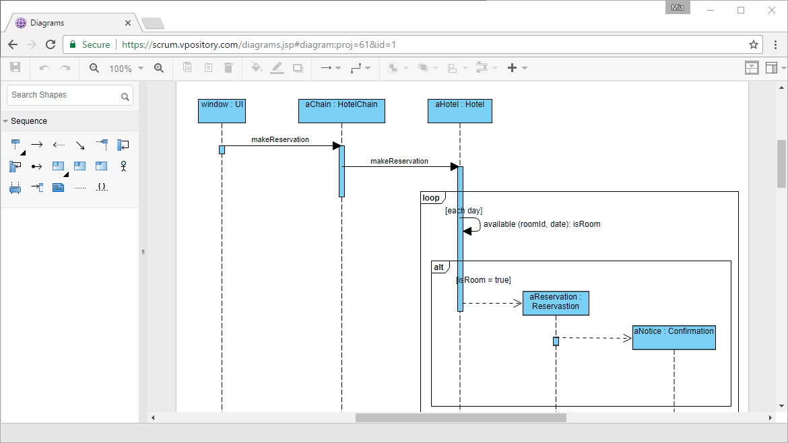Select the Create message shape
788x443 pixels.
102,145
